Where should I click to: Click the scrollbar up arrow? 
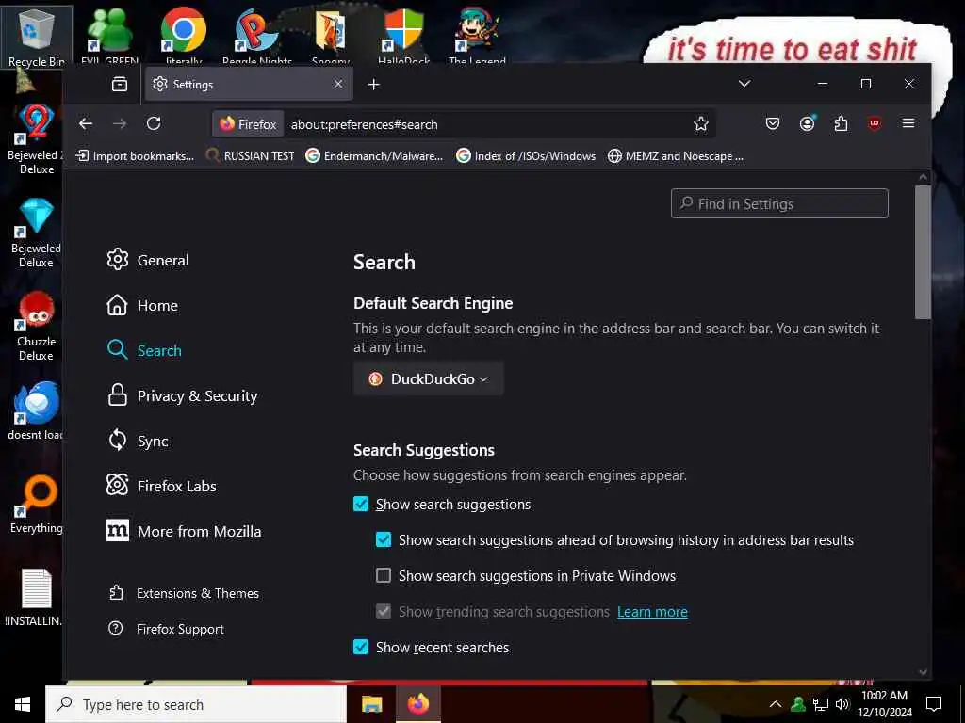click(923, 177)
